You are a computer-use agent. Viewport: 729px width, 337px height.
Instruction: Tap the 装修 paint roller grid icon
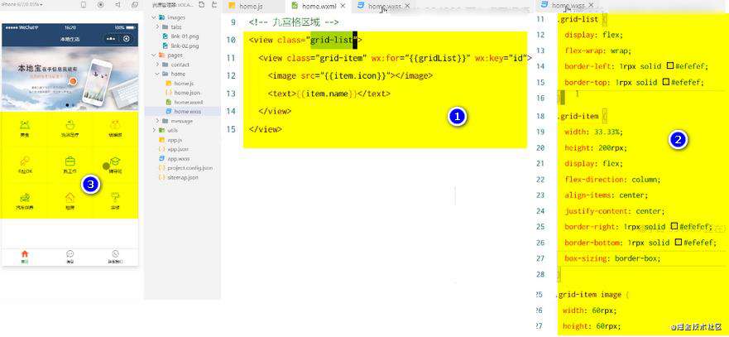tap(115, 197)
